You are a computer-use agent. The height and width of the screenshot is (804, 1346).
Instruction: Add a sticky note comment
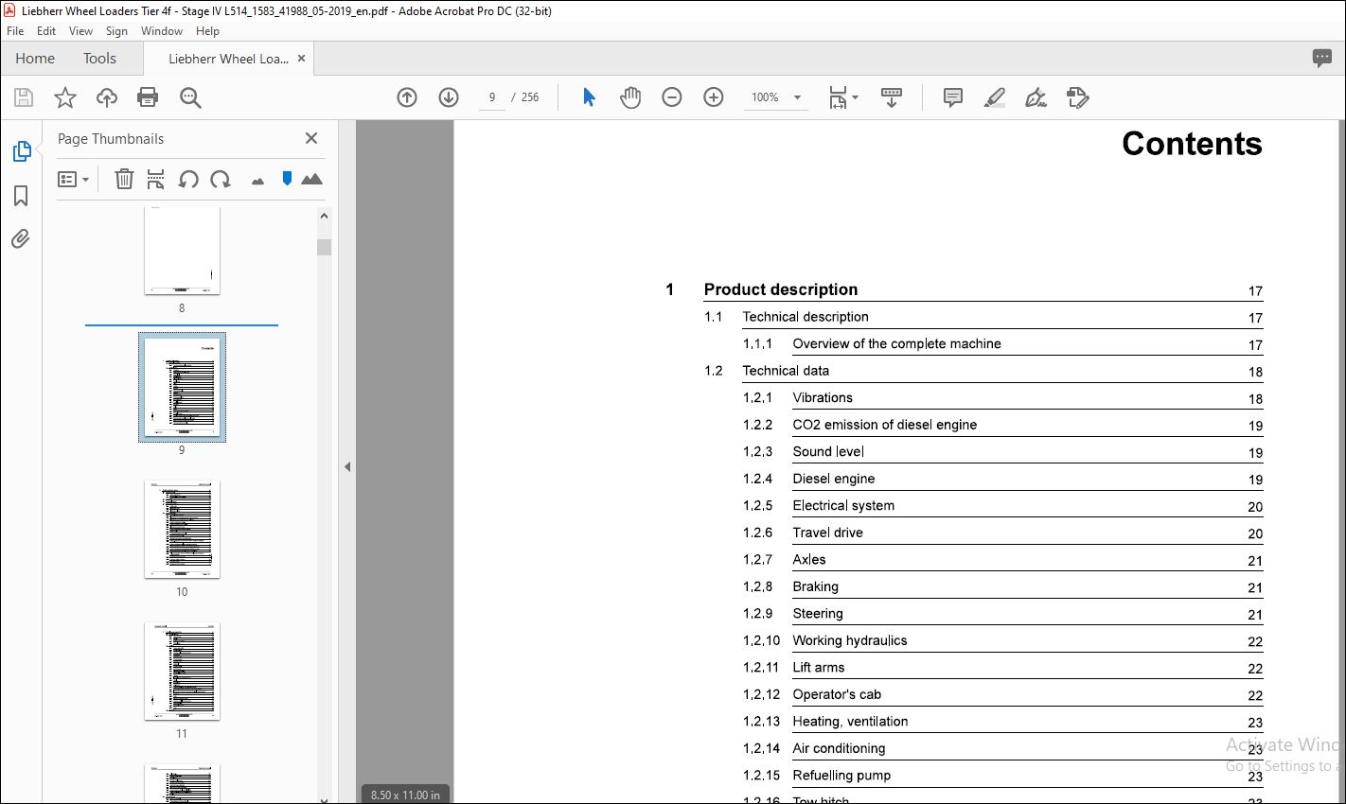tap(953, 97)
